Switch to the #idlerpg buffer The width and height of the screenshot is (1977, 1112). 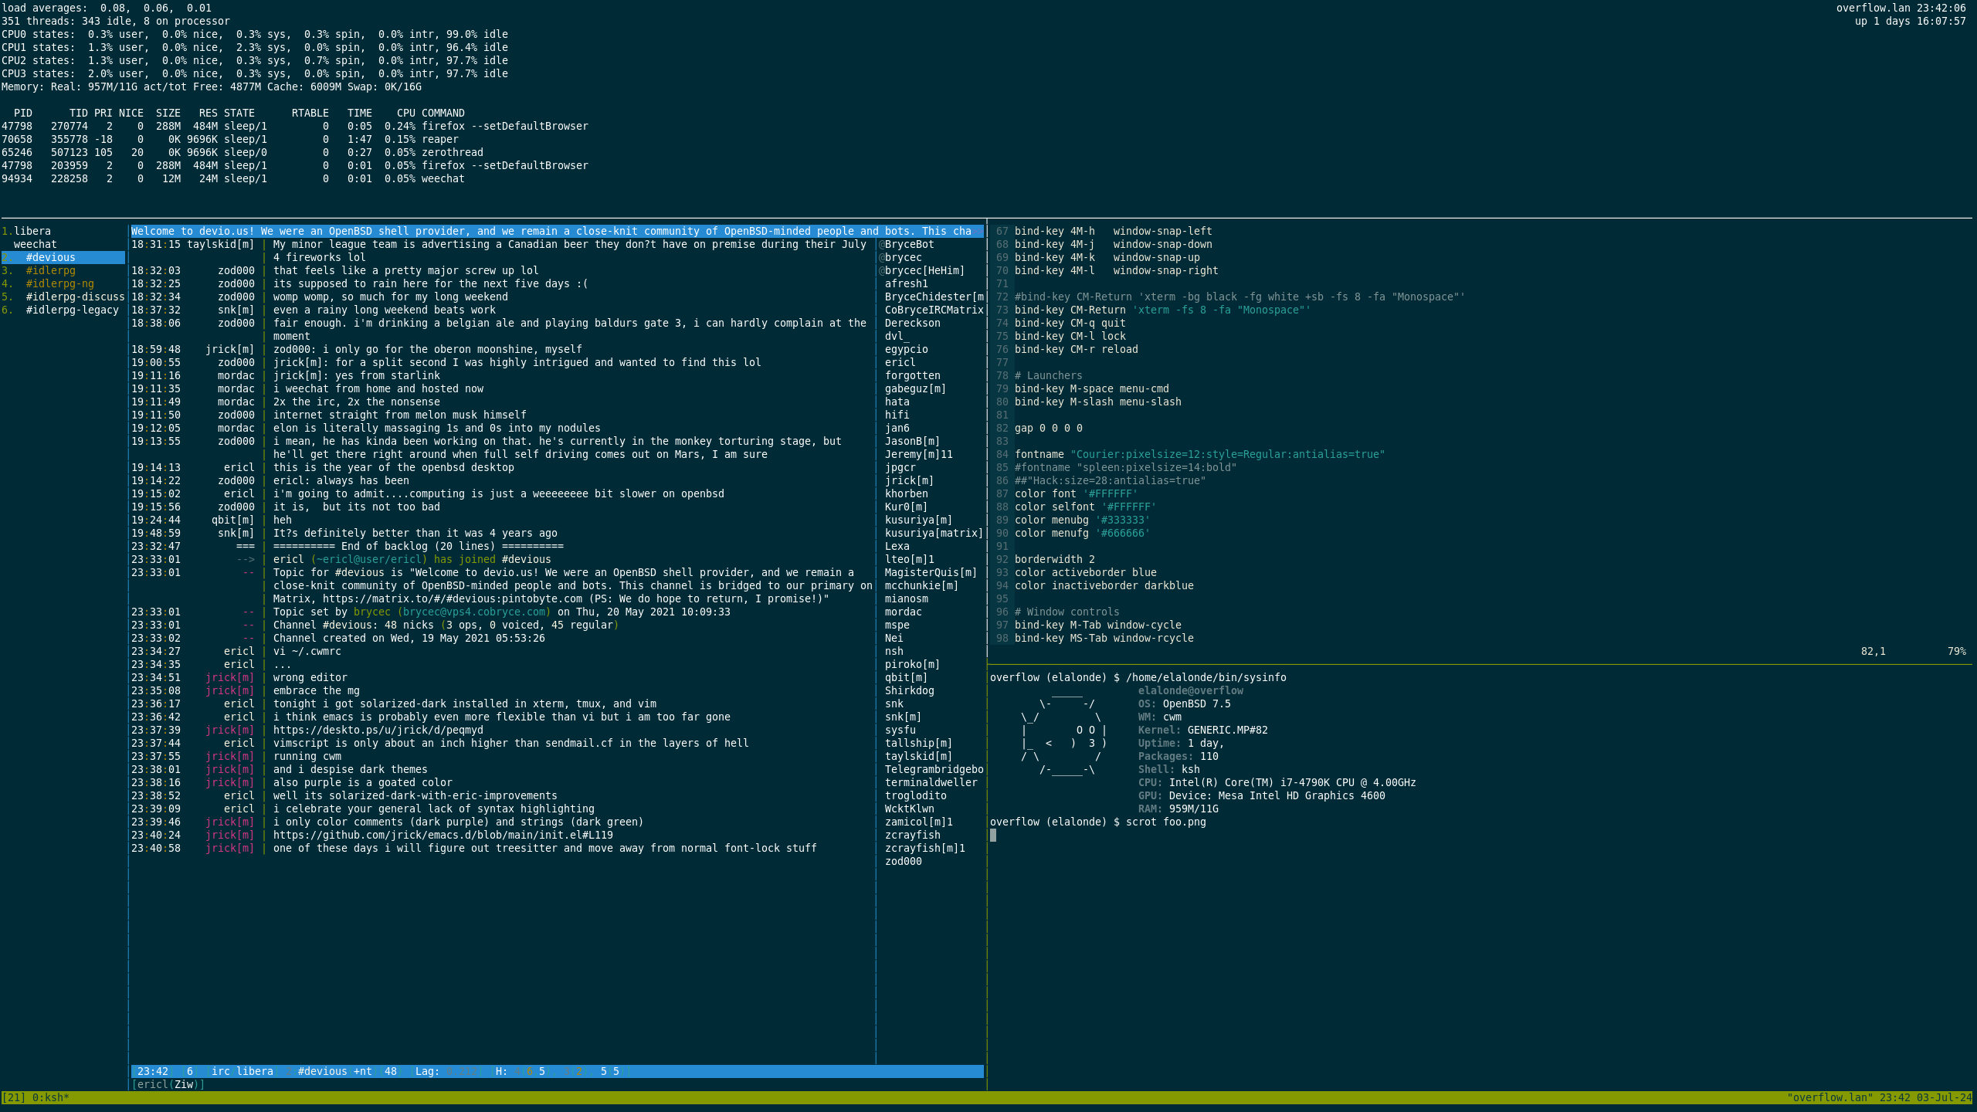(51, 270)
